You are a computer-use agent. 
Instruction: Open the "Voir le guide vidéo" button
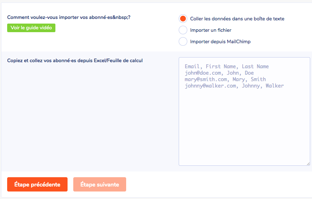[x=31, y=28]
